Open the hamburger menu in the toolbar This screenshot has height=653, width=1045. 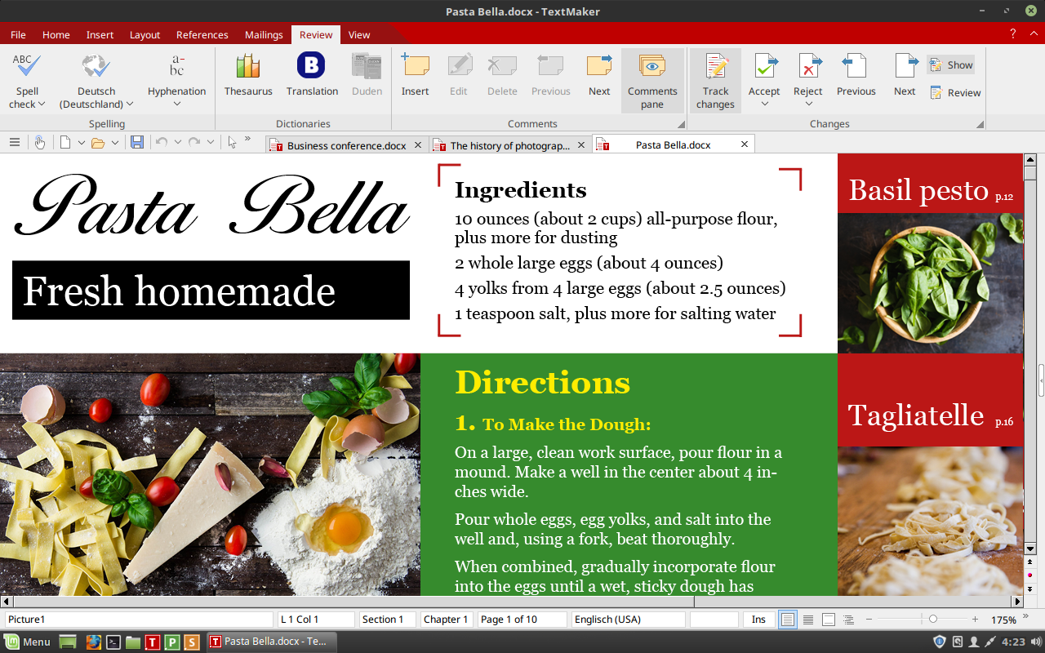tap(14, 142)
